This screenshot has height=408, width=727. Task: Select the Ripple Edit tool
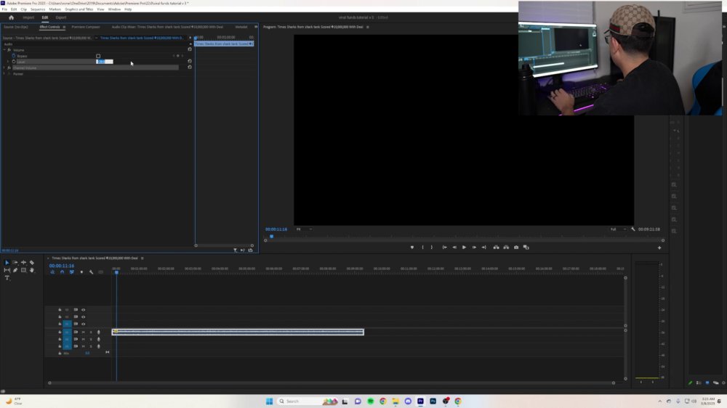[x=24, y=263]
